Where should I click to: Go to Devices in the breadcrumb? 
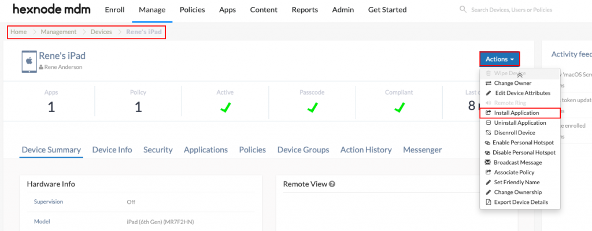pos(101,32)
